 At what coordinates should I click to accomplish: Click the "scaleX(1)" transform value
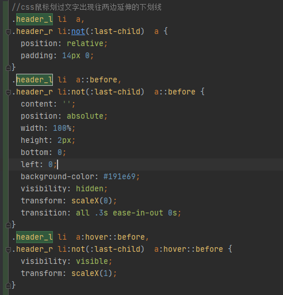click(92, 273)
